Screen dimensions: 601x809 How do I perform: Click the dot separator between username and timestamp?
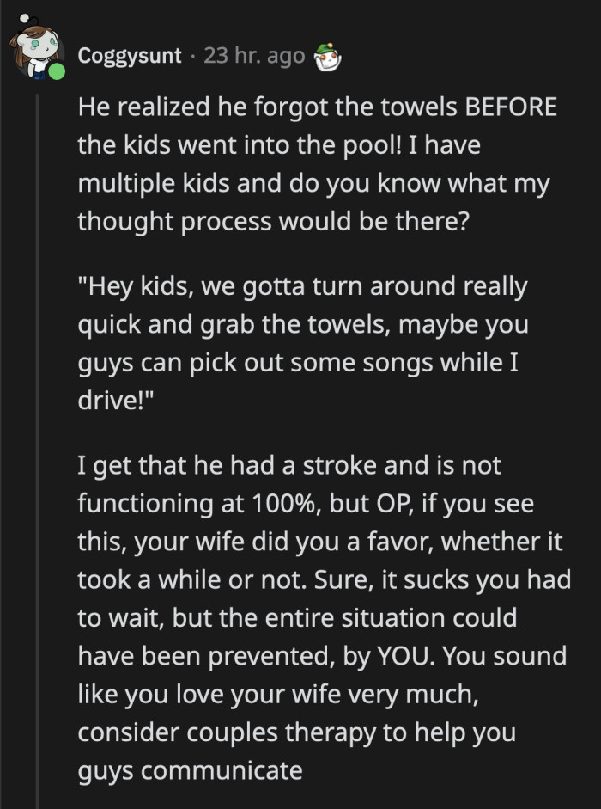pos(195,54)
